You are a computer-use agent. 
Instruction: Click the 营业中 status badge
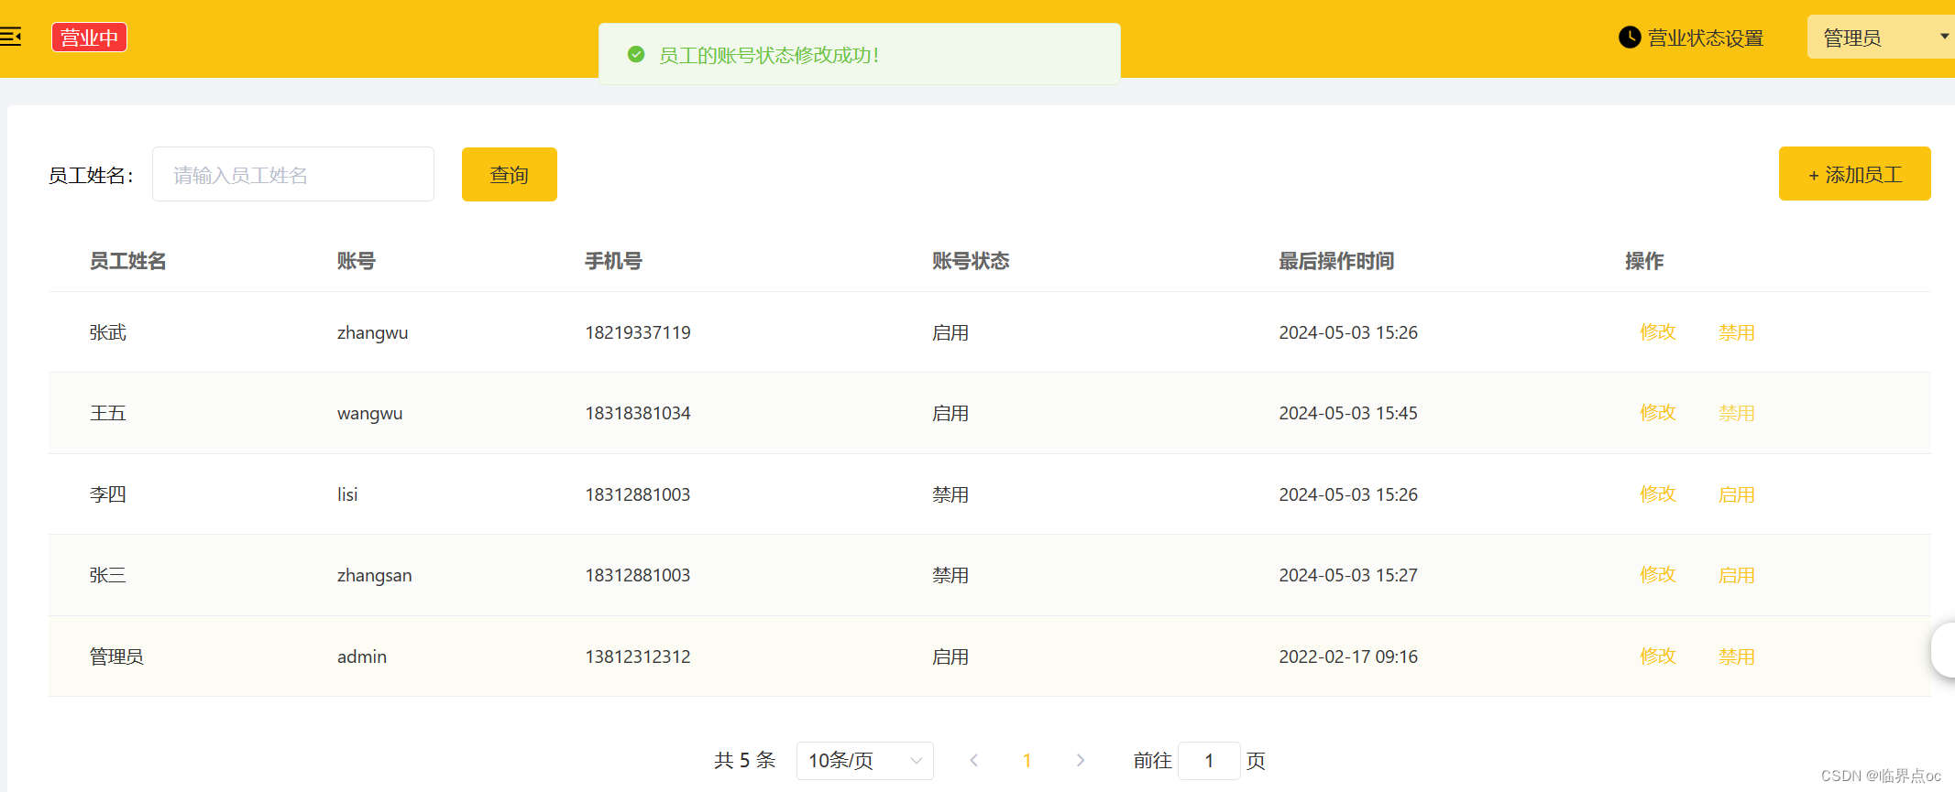[x=89, y=38]
